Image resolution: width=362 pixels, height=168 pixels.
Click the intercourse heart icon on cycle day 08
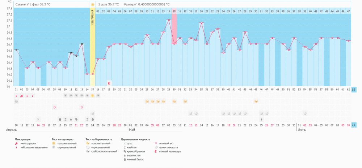[x=55, y=107]
